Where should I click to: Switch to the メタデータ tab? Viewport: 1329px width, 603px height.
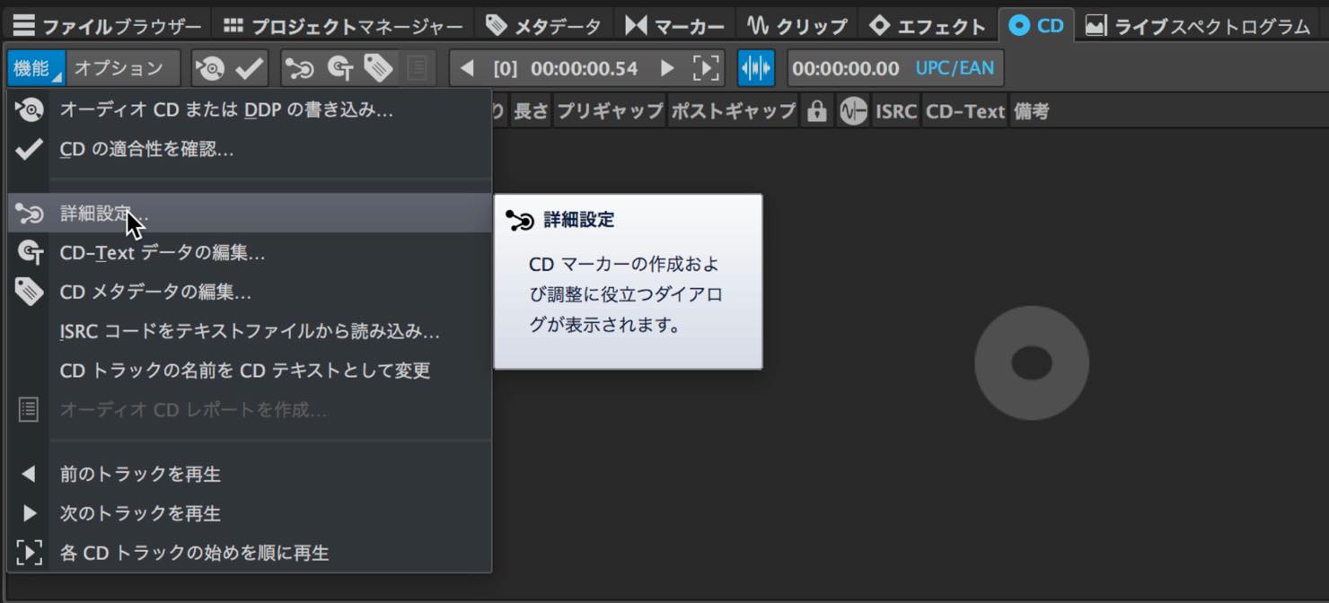coord(543,26)
